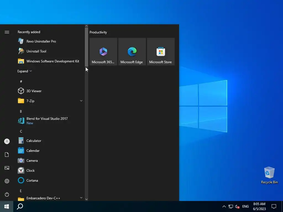Open Revo Uninstaller Pro from Recently added
Screen dimensions: 283x212
click(50, 41)
